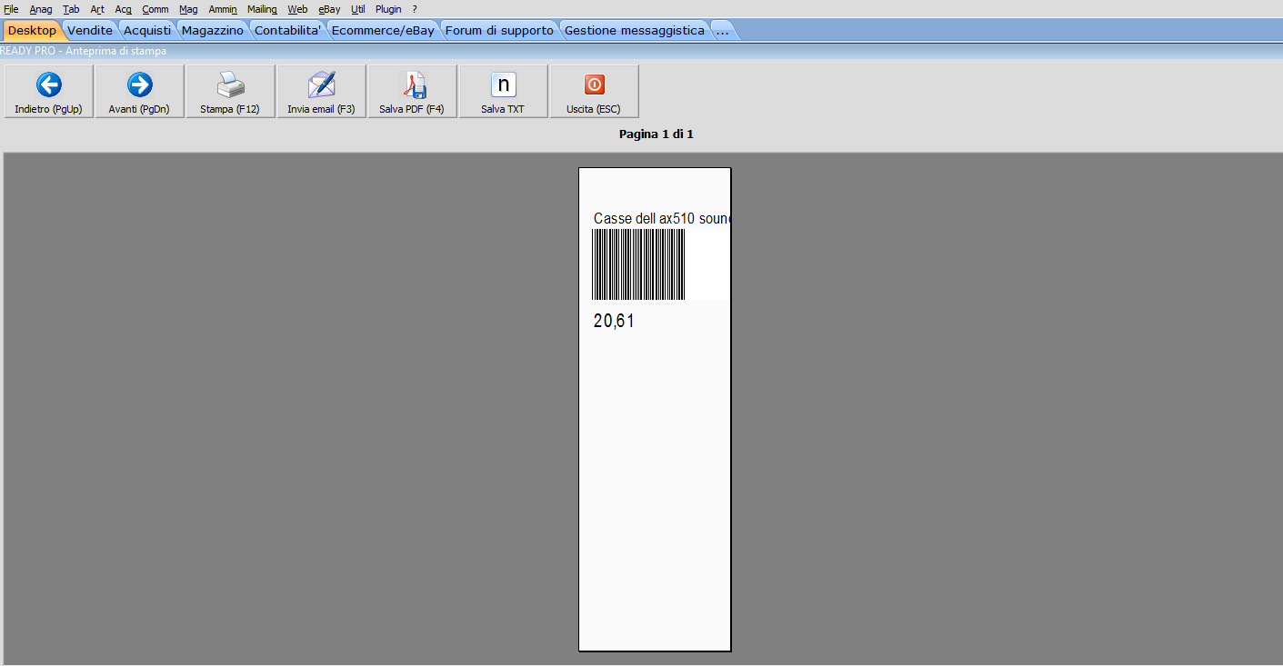Open the File menu
The image size is (1283, 666).
coord(11,9)
